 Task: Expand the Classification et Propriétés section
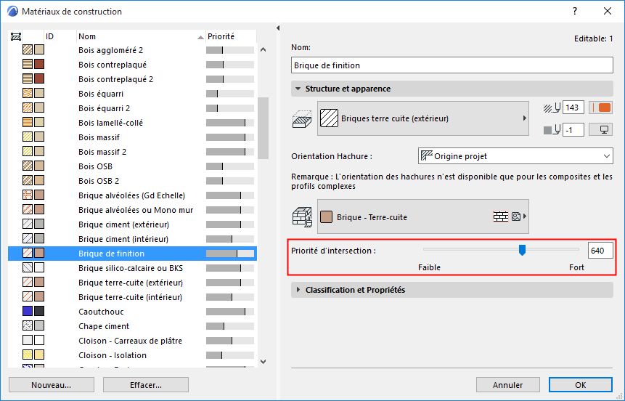[298, 290]
